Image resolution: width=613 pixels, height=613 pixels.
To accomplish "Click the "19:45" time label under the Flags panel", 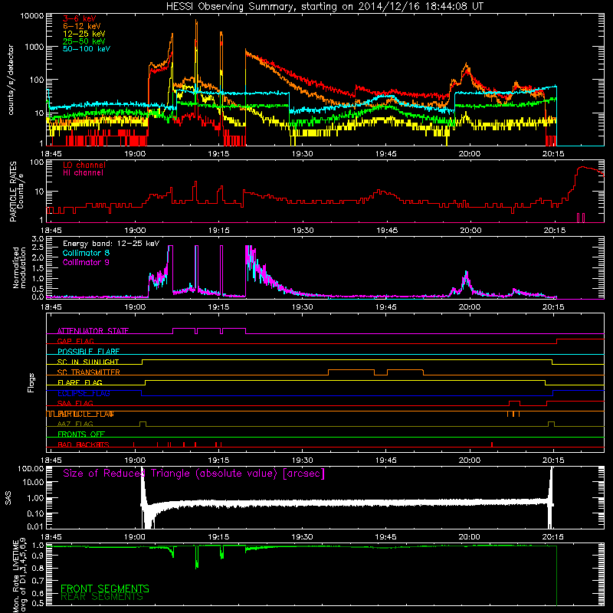I will click(386, 461).
